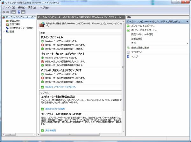Viewport: 191px width, 142px height.
Task: Click the center pane scroll right arrow
Action: 120,134
